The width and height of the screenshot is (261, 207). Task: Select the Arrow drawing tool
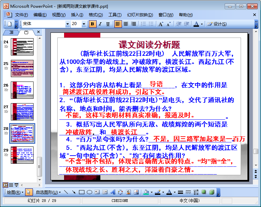pos(74,192)
